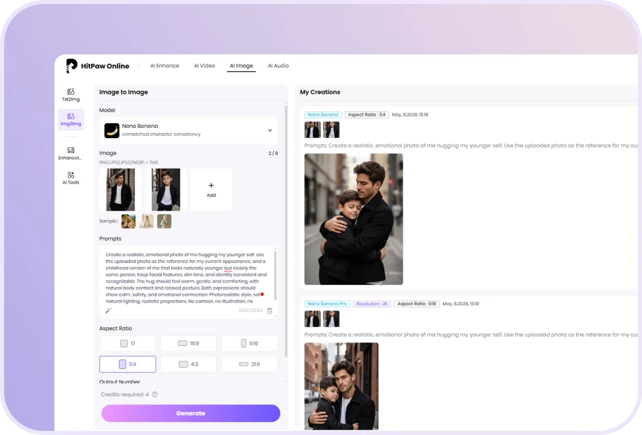Screen dimensions: 642x435
Task: Open AI Tools in the sidebar
Action: pyautogui.click(x=71, y=178)
